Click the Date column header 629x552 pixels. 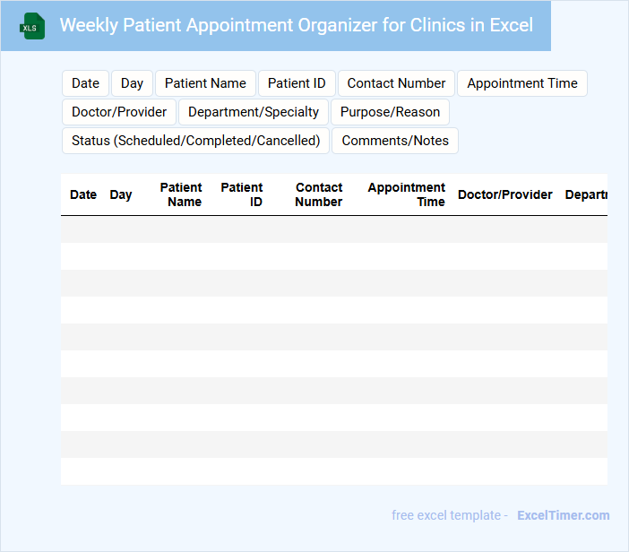click(x=83, y=194)
